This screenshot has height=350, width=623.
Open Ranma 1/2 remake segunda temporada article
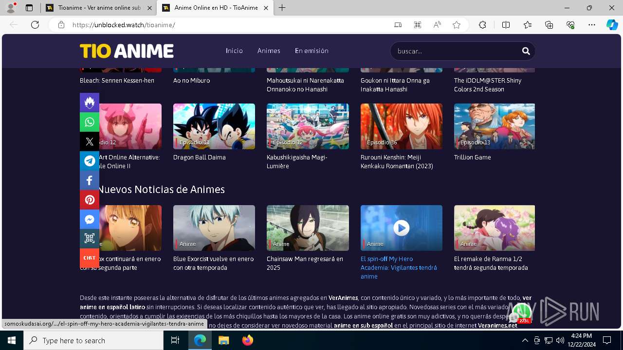(x=491, y=263)
